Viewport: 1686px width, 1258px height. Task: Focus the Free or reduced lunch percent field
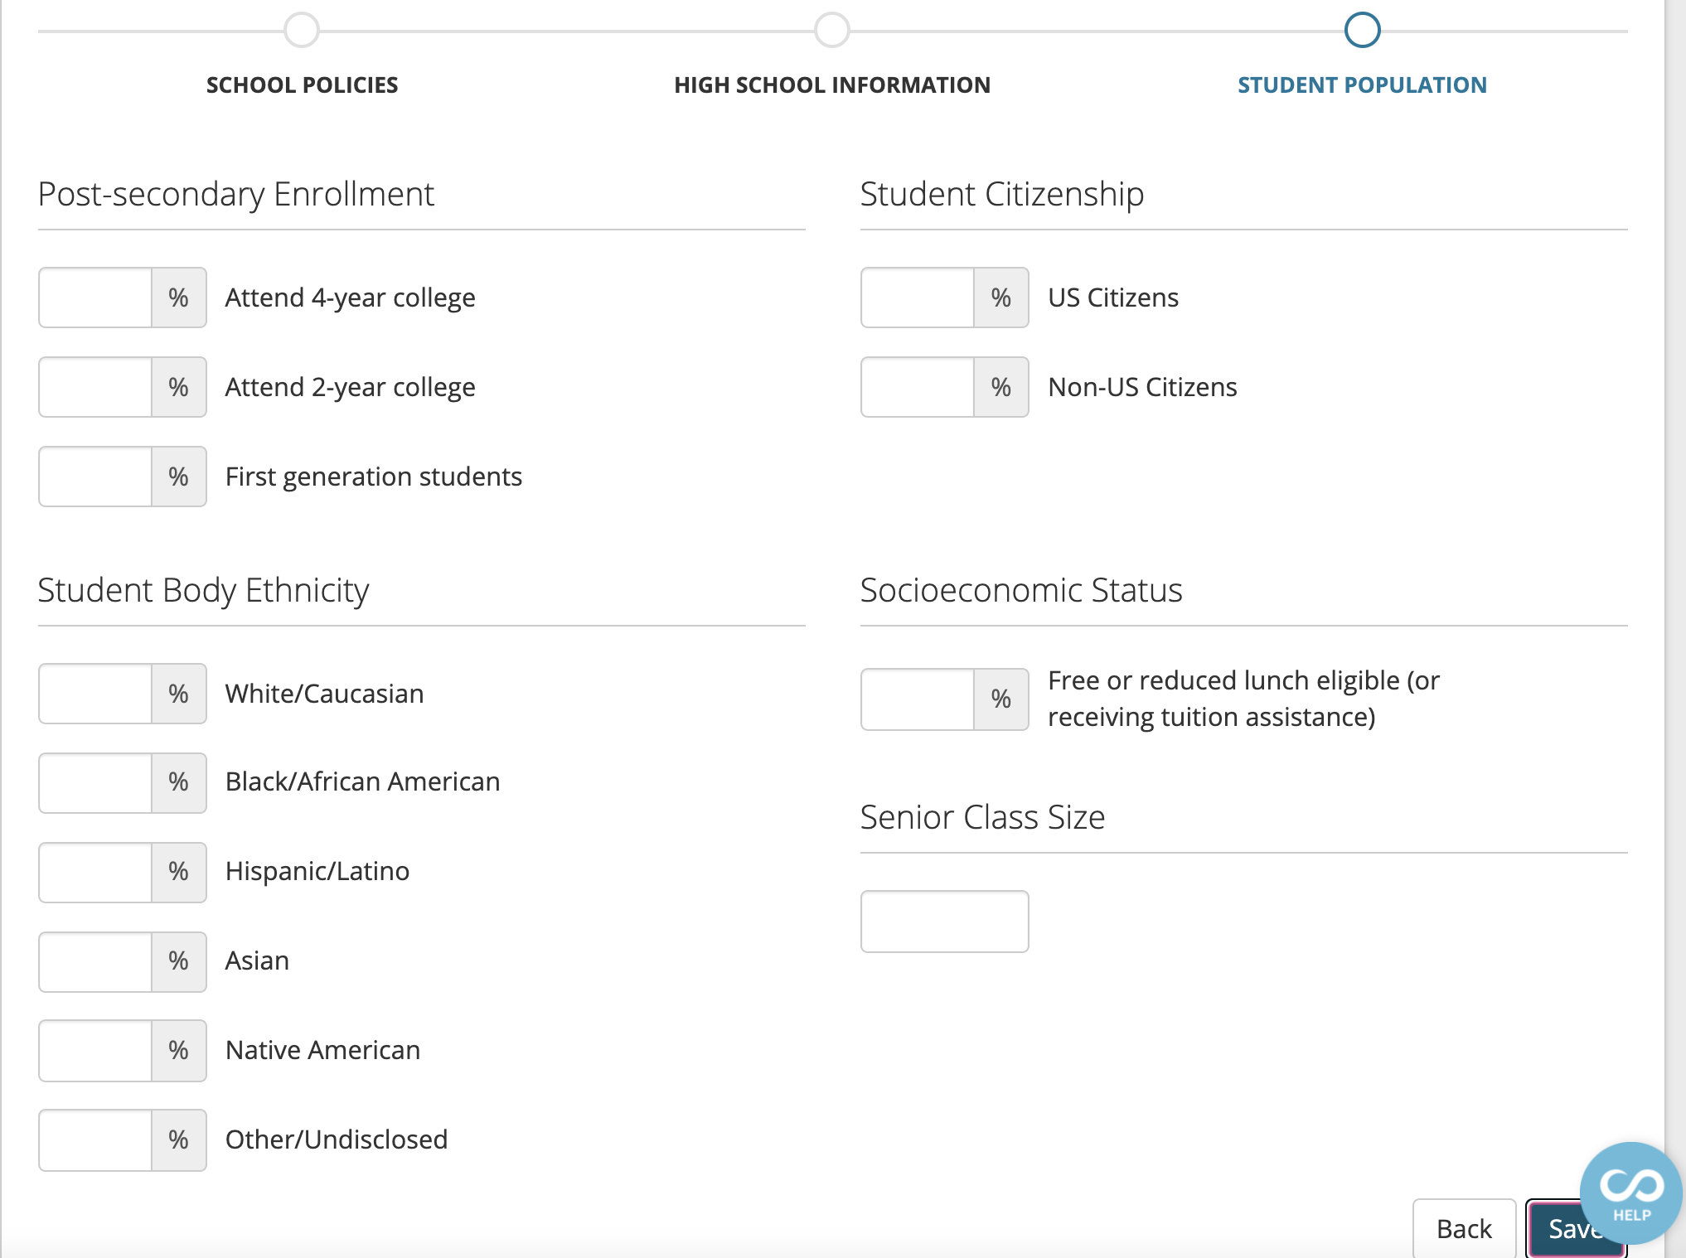918,699
